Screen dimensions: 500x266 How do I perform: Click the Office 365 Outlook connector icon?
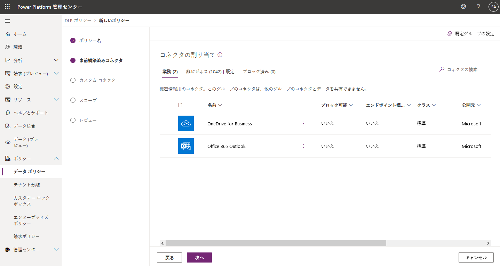click(x=186, y=146)
